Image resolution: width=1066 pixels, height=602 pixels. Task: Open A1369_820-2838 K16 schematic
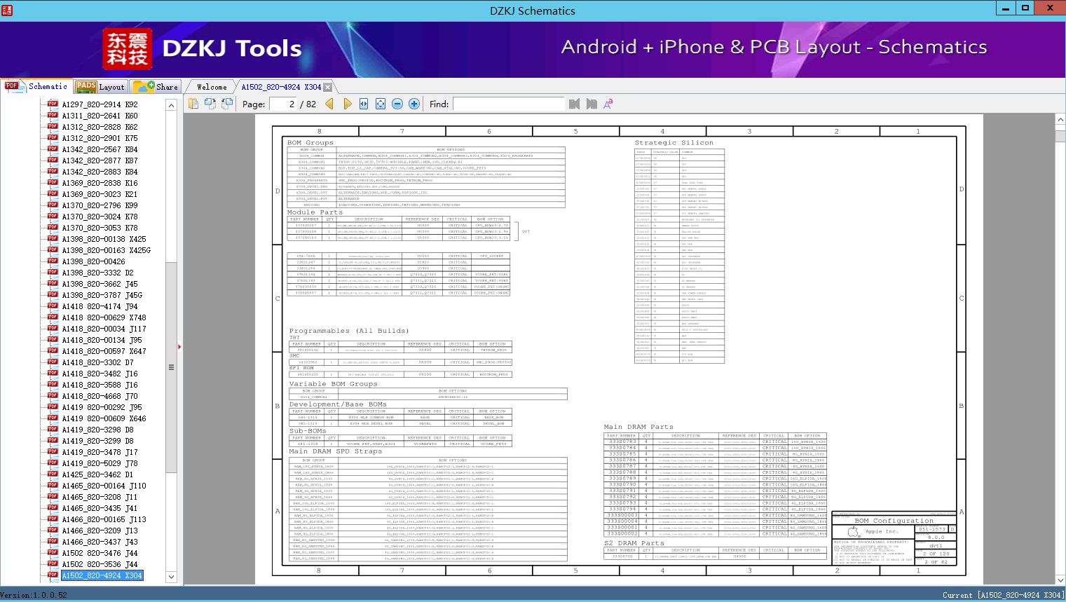click(x=100, y=183)
